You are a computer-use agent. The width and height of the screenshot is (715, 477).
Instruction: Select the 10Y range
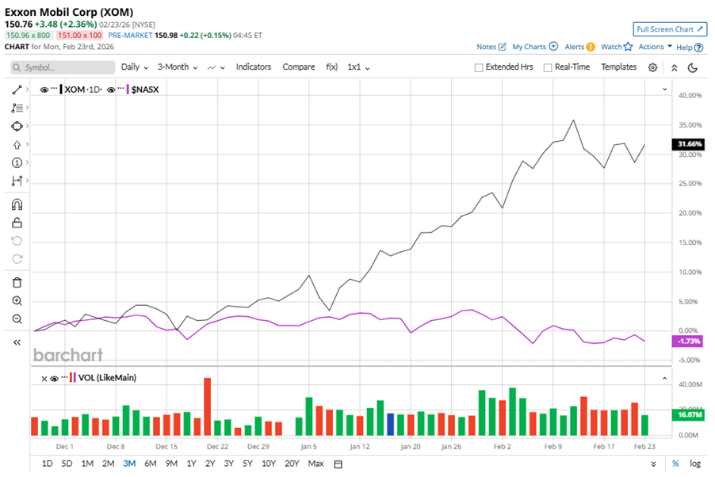click(269, 464)
